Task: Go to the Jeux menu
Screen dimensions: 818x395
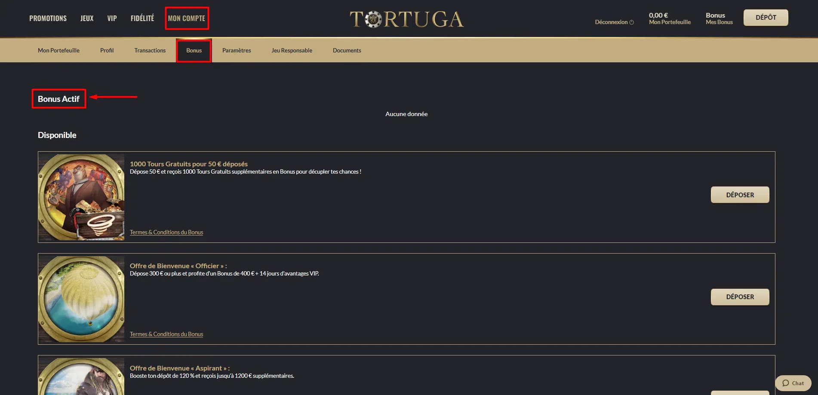Action: (x=87, y=18)
